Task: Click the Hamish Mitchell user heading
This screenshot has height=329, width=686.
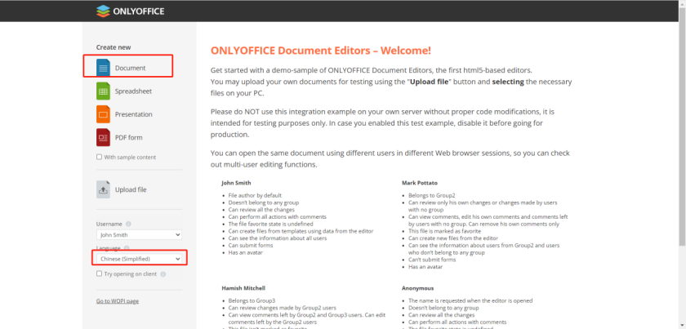Action: 243,288
